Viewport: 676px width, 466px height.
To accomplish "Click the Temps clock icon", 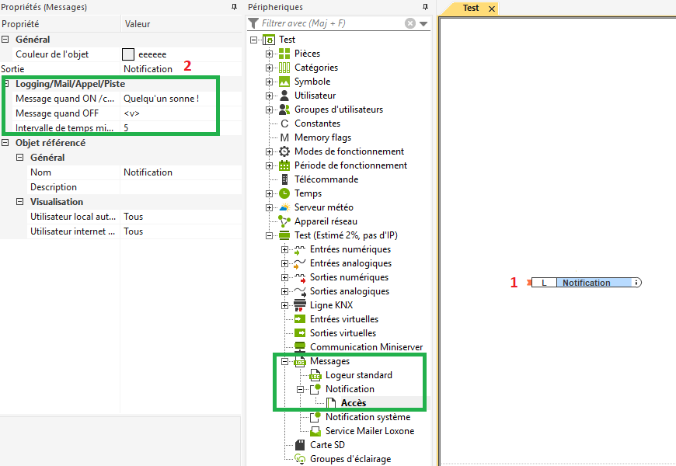I will pos(284,193).
